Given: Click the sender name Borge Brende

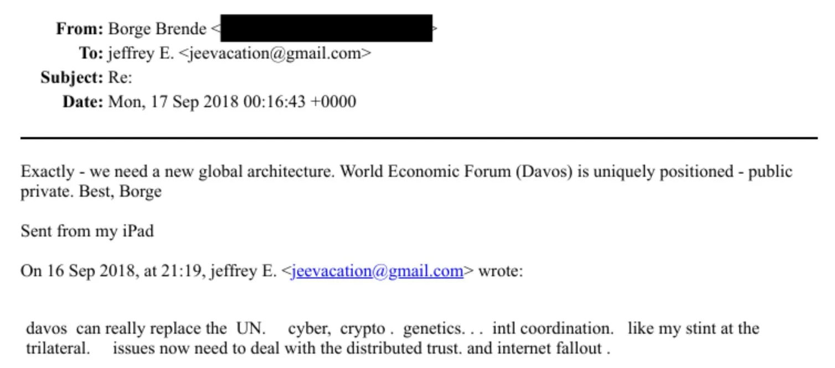Looking at the screenshot, I should tap(157, 29).
